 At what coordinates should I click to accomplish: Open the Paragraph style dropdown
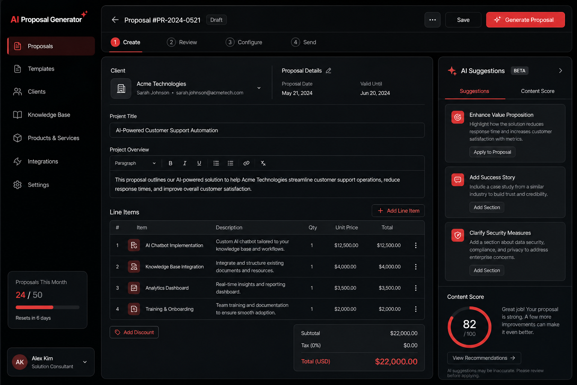tap(135, 163)
